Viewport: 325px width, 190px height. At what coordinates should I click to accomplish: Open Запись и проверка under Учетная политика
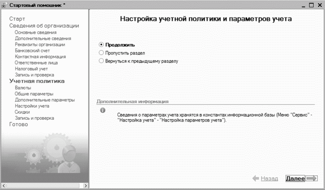35,118
